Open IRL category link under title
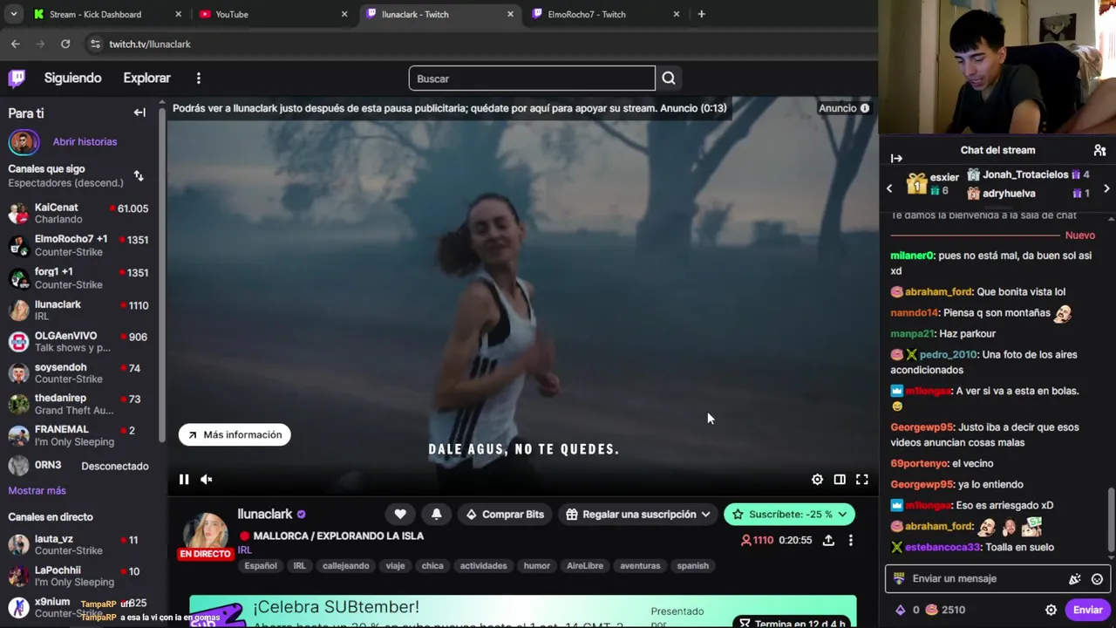 click(x=245, y=550)
